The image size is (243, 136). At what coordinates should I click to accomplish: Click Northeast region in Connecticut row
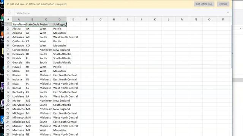point(46,50)
